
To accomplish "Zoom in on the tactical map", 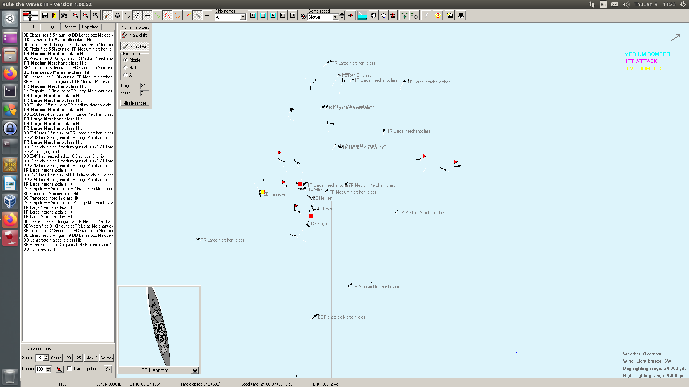I will [75, 15].
